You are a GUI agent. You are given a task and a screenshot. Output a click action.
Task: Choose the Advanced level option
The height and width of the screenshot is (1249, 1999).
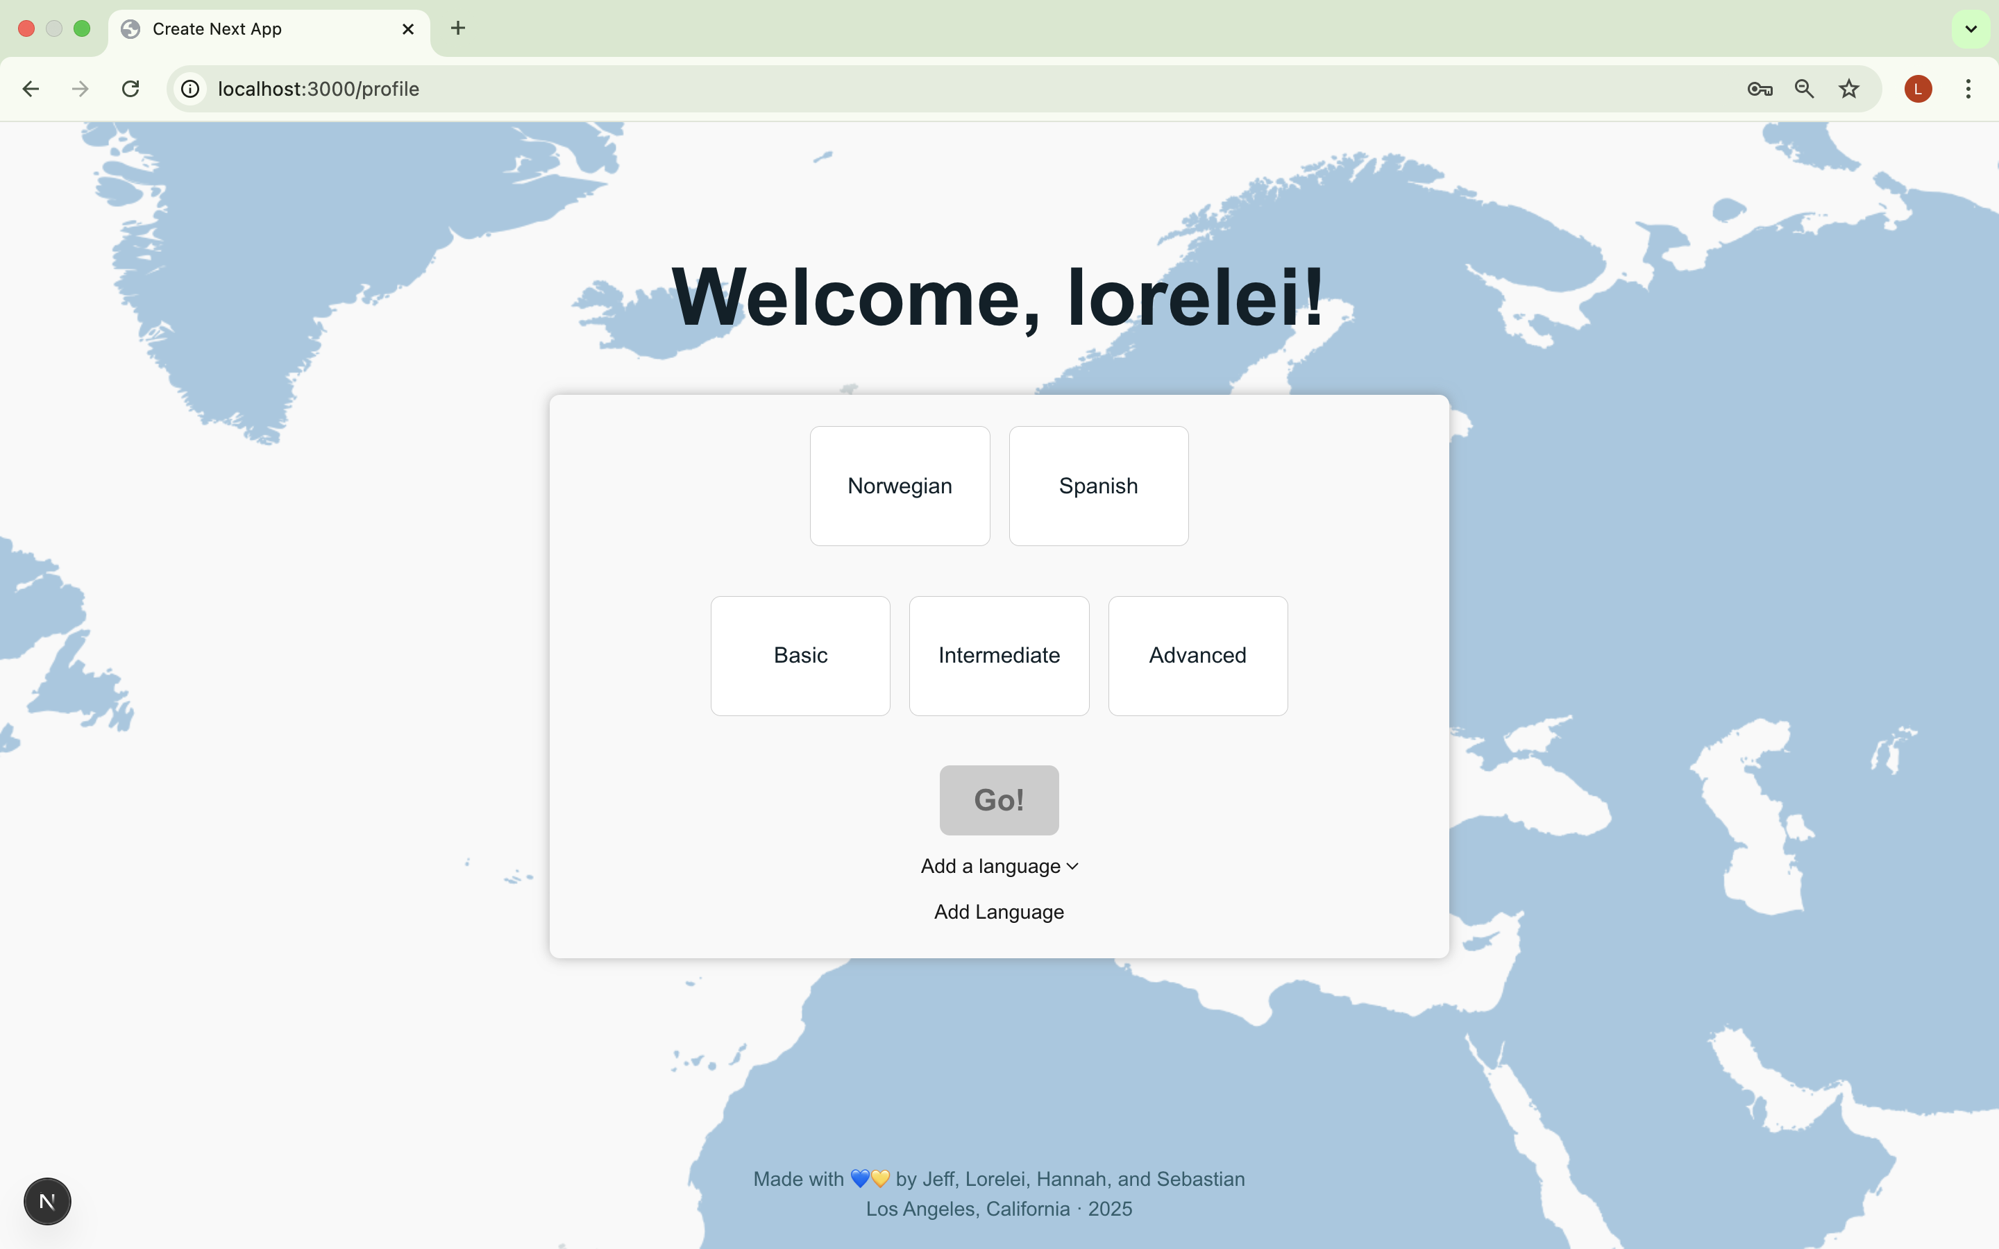point(1197,655)
